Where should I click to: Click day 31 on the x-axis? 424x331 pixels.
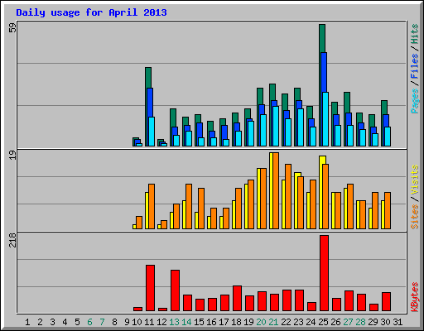397,322
